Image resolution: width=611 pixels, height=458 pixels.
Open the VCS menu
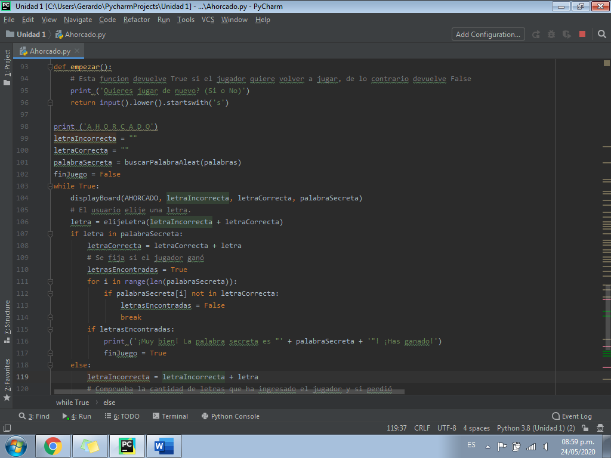(208, 20)
